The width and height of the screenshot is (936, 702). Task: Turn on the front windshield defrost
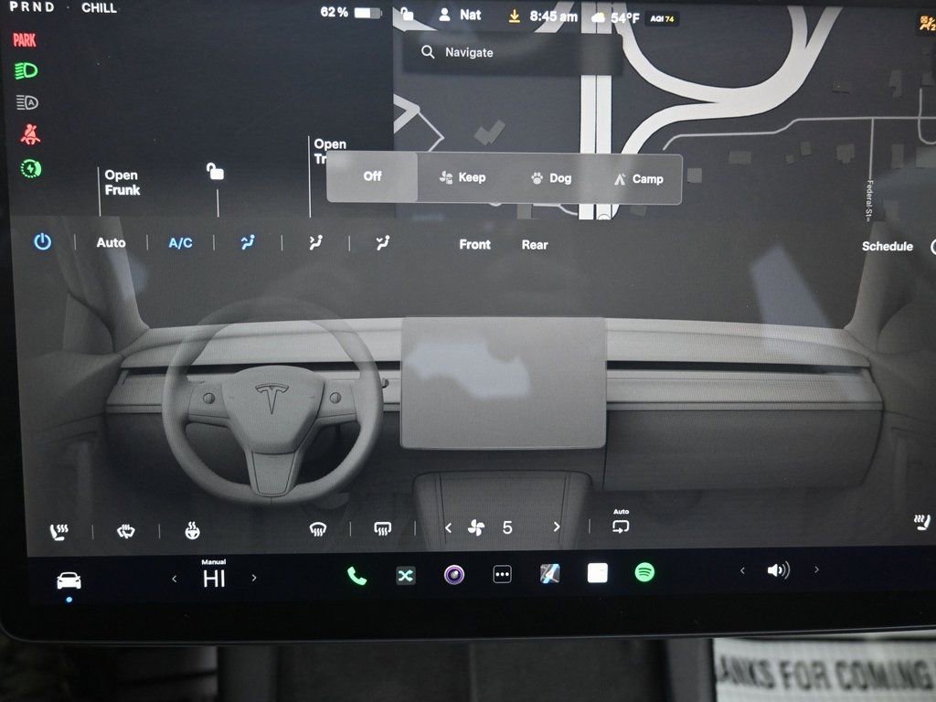(x=317, y=528)
